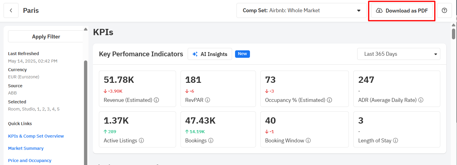Click the main page vertical scrollbar thumb
This screenshot has height=165, width=457.
point(453,34)
